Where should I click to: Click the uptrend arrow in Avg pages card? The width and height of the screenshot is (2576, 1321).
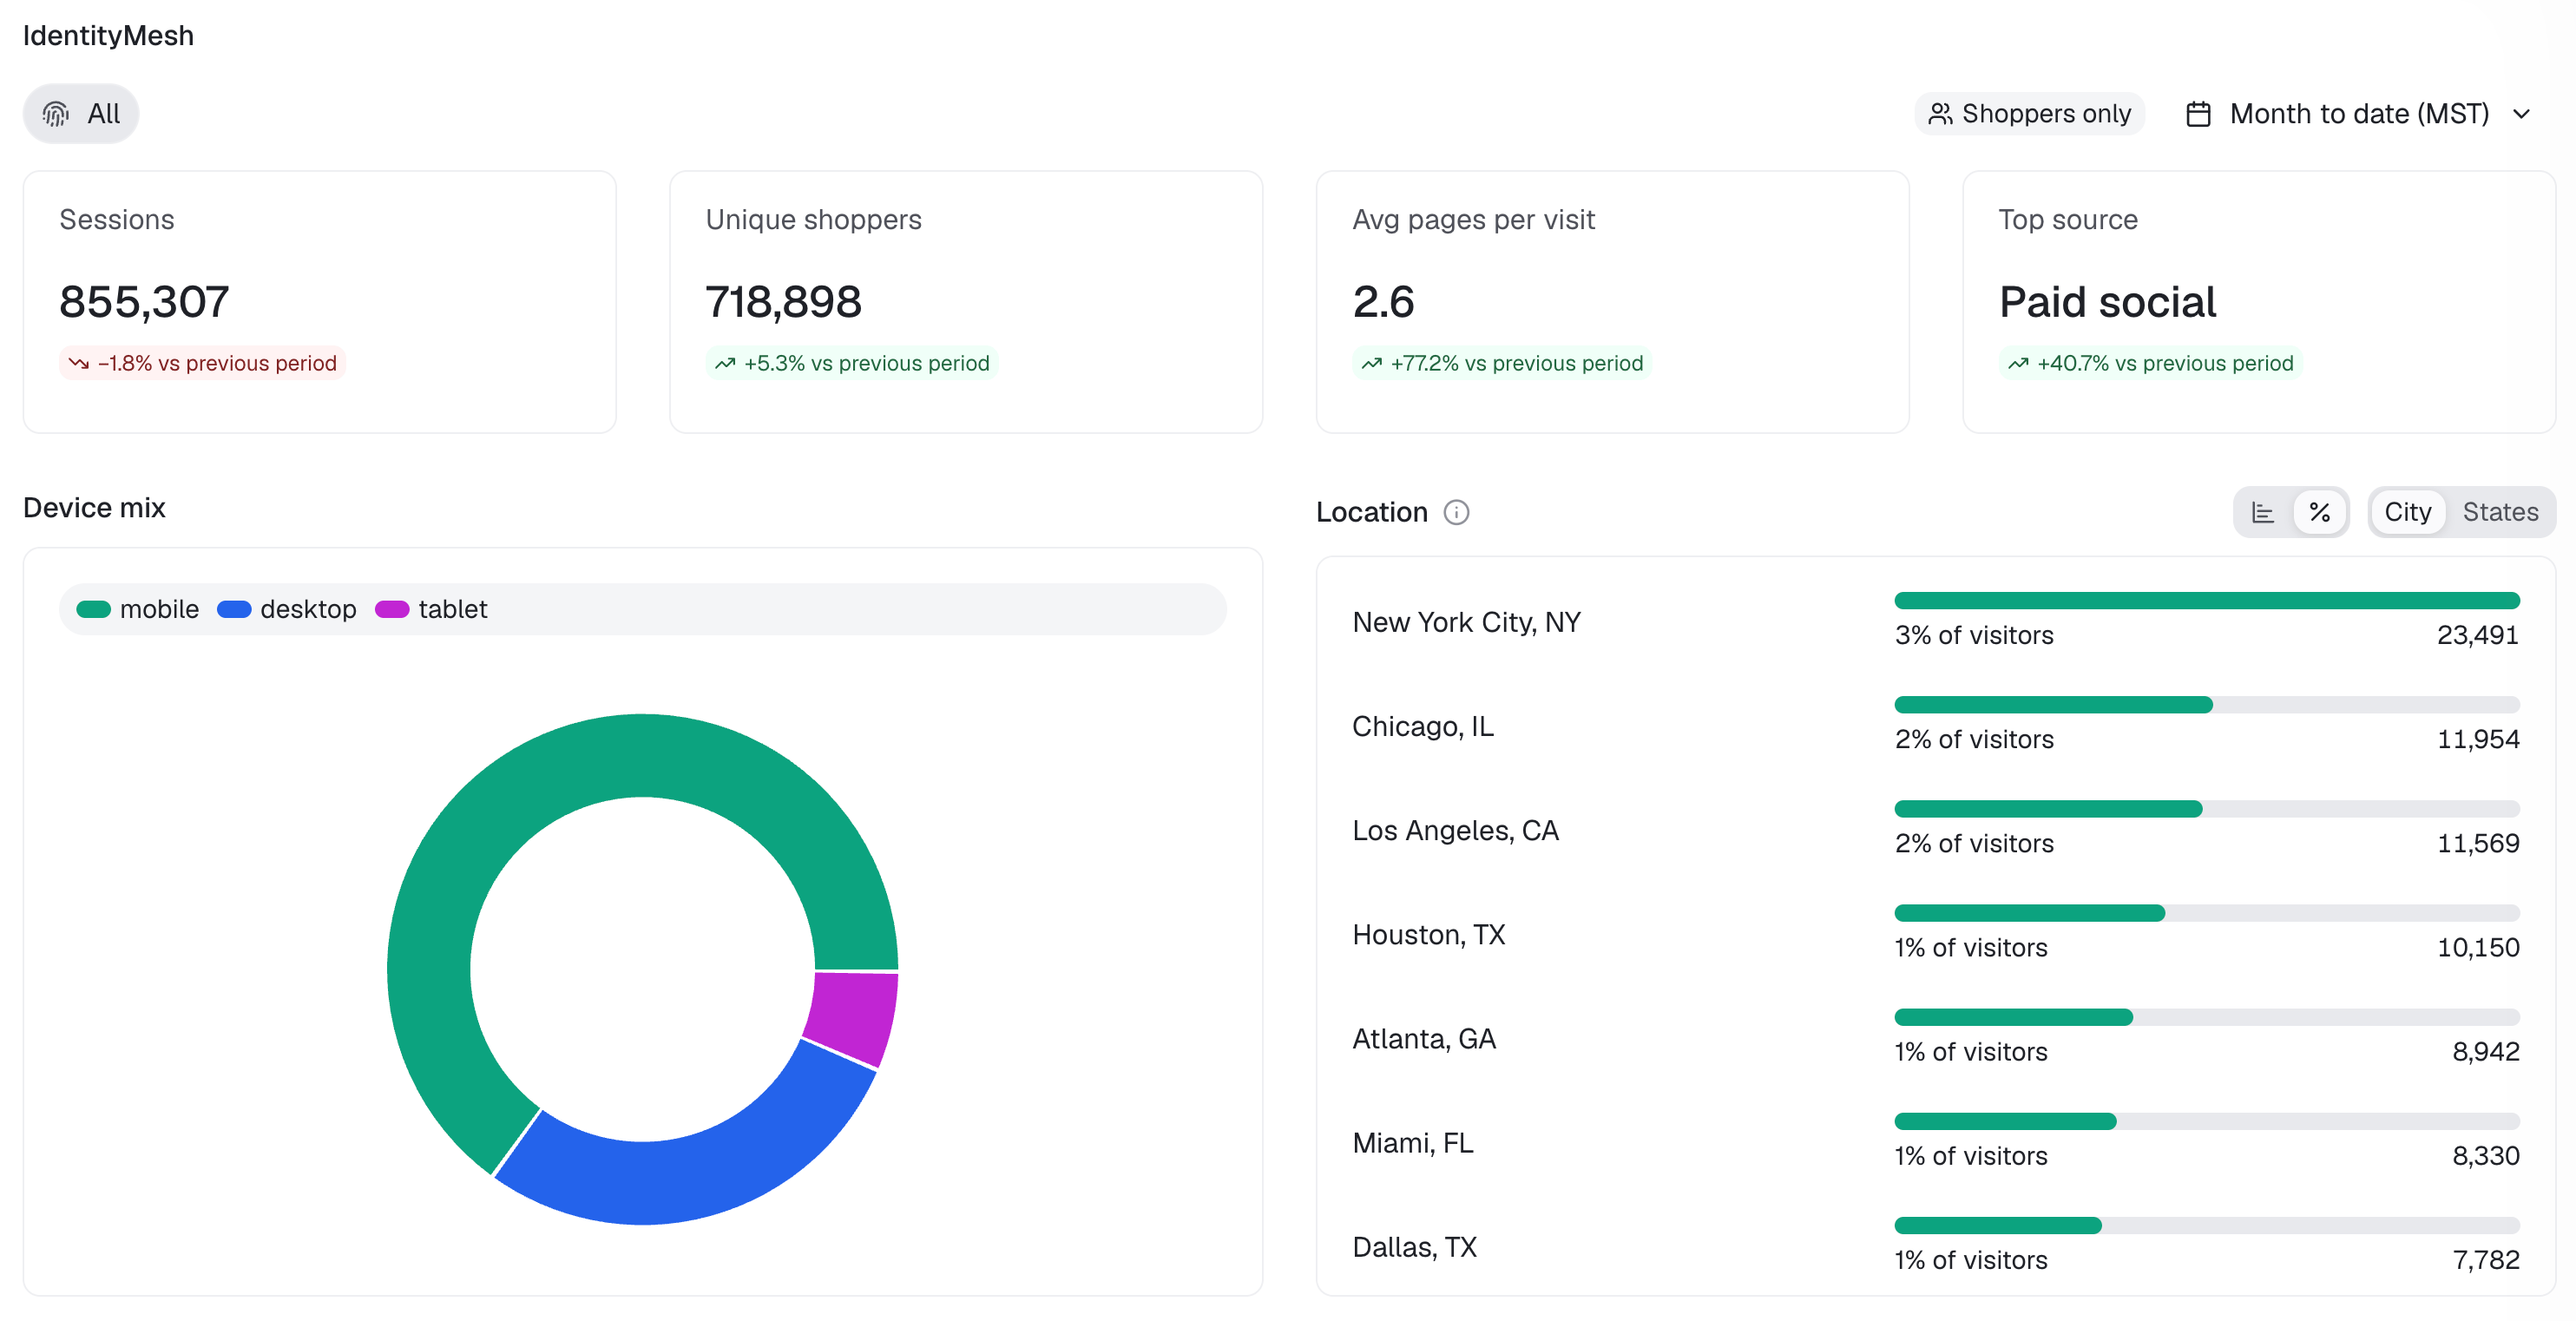pos(1372,363)
